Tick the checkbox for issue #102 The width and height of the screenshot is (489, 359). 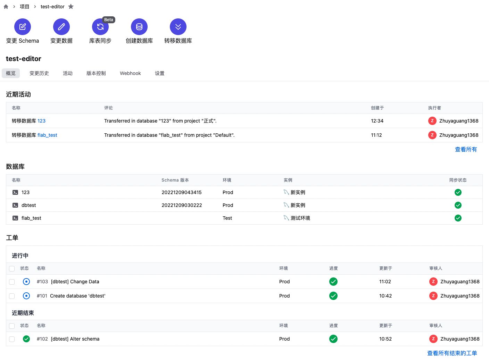(12, 339)
